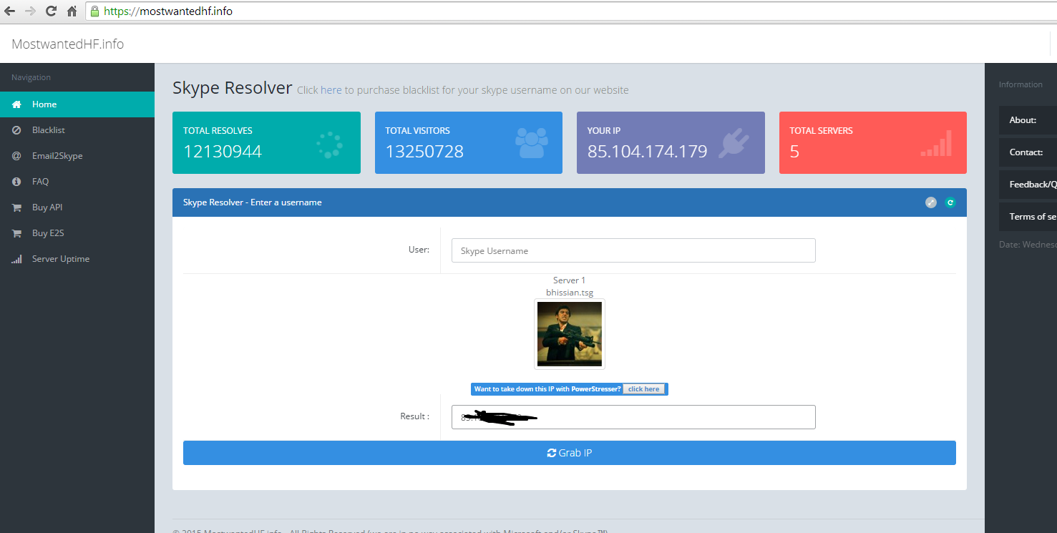This screenshot has height=533, width=1057.
Task: Open Email2Skype in the sidebar
Action: click(x=77, y=156)
